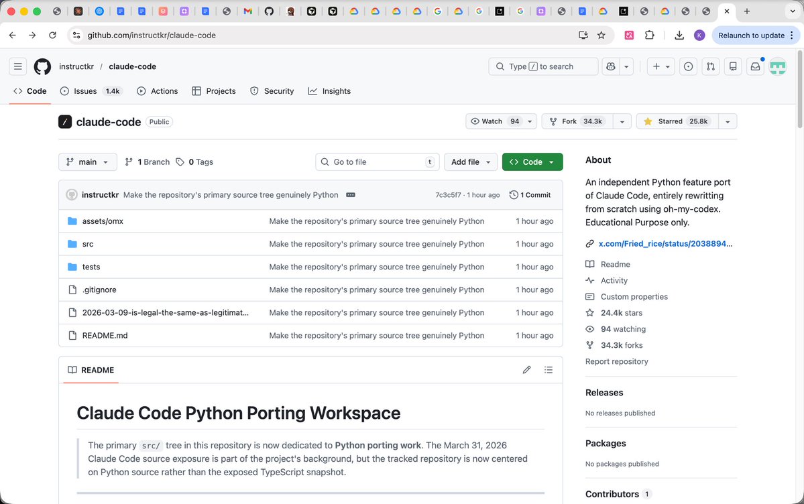Open a new browser tab with plus button
The height and width of the screenshot is (504, 804).
coord(746,11)
